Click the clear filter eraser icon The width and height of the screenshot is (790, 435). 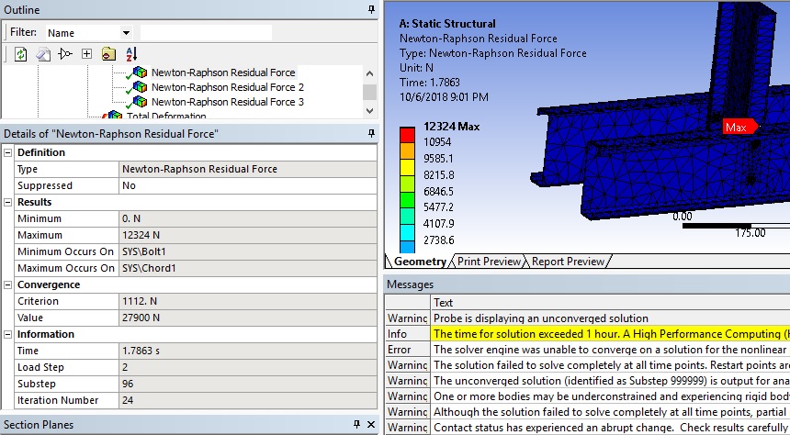click(x=43, y=54)
